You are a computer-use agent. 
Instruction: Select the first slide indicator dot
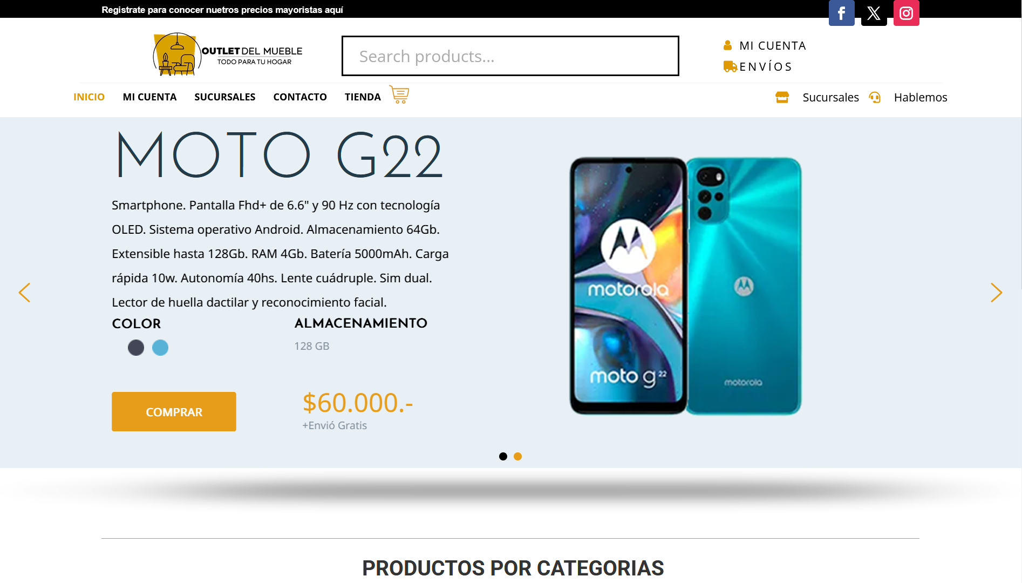tap(503, 457)
